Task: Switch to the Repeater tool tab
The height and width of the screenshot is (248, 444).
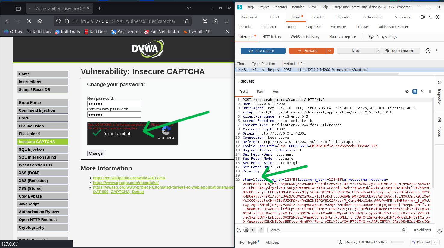Action: (343, 17)
